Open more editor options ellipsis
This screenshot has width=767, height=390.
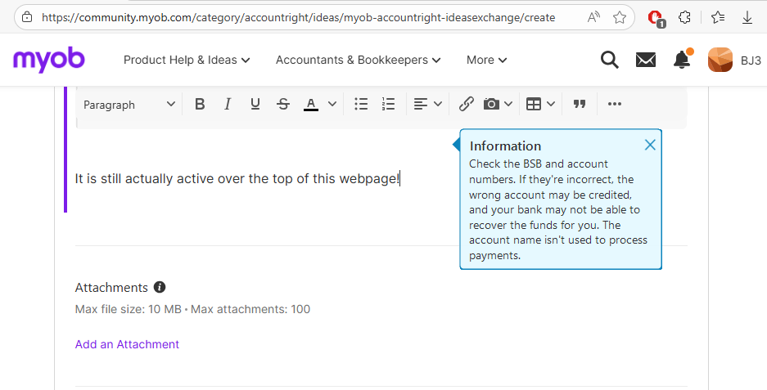(x=615, y=104)
